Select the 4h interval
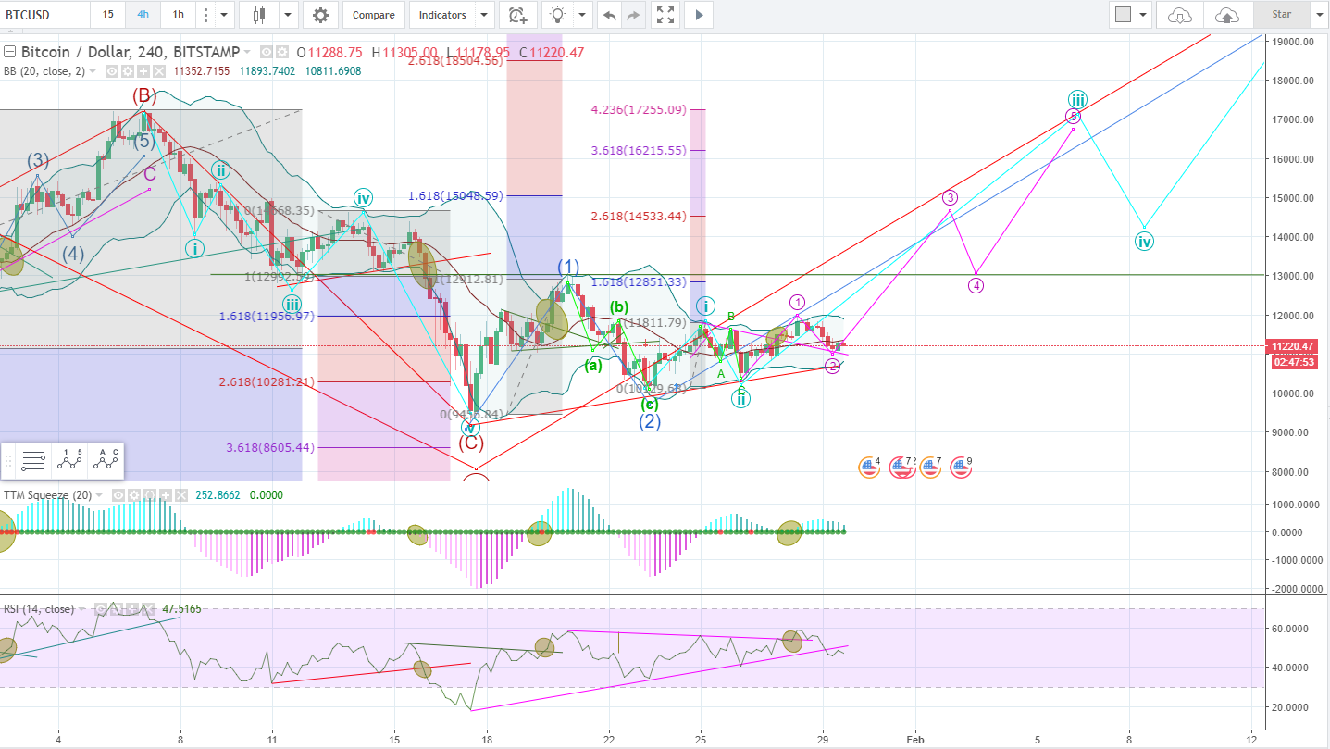This screenshot has width=1330, height=749. (143, 15)
